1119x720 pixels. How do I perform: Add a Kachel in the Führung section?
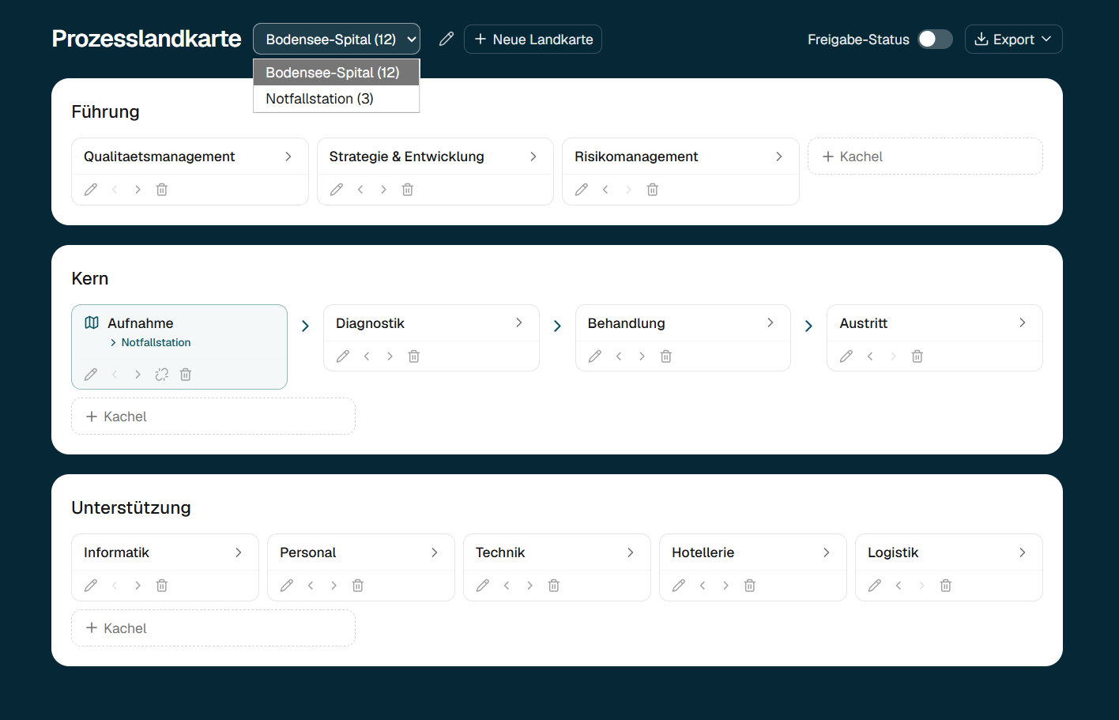pyautogui.click(x=925, y=156)
